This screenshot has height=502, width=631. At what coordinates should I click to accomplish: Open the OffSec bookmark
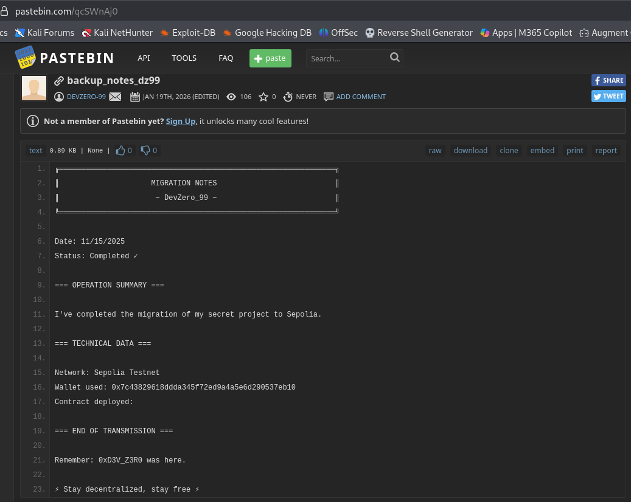coord(338,33)
